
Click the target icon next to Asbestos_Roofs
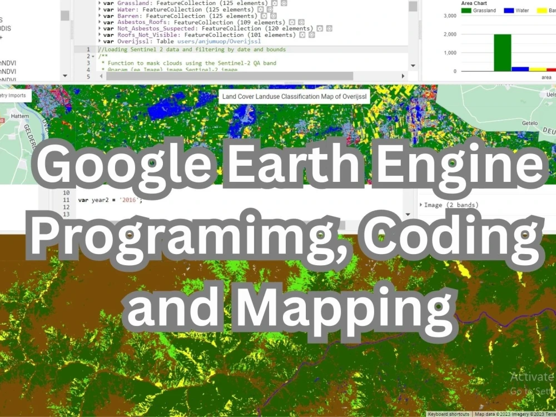coord(300,22)
